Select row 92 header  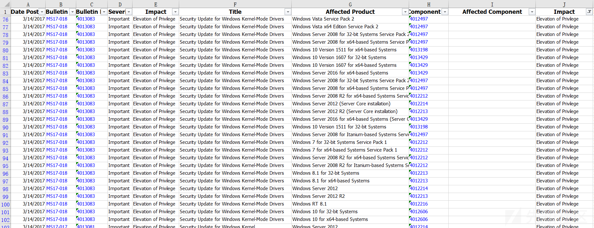point(5,143)
